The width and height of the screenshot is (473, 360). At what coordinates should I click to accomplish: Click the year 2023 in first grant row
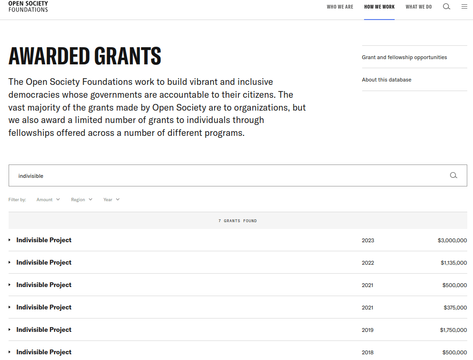[368, 240]
